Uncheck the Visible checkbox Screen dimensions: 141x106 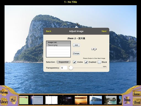pos(75,62)
